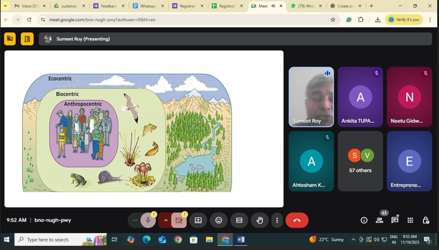This screenshot has width=439, height=250.
Task: Click the shared ecocentric presentation slide
Action: point(143,129)
